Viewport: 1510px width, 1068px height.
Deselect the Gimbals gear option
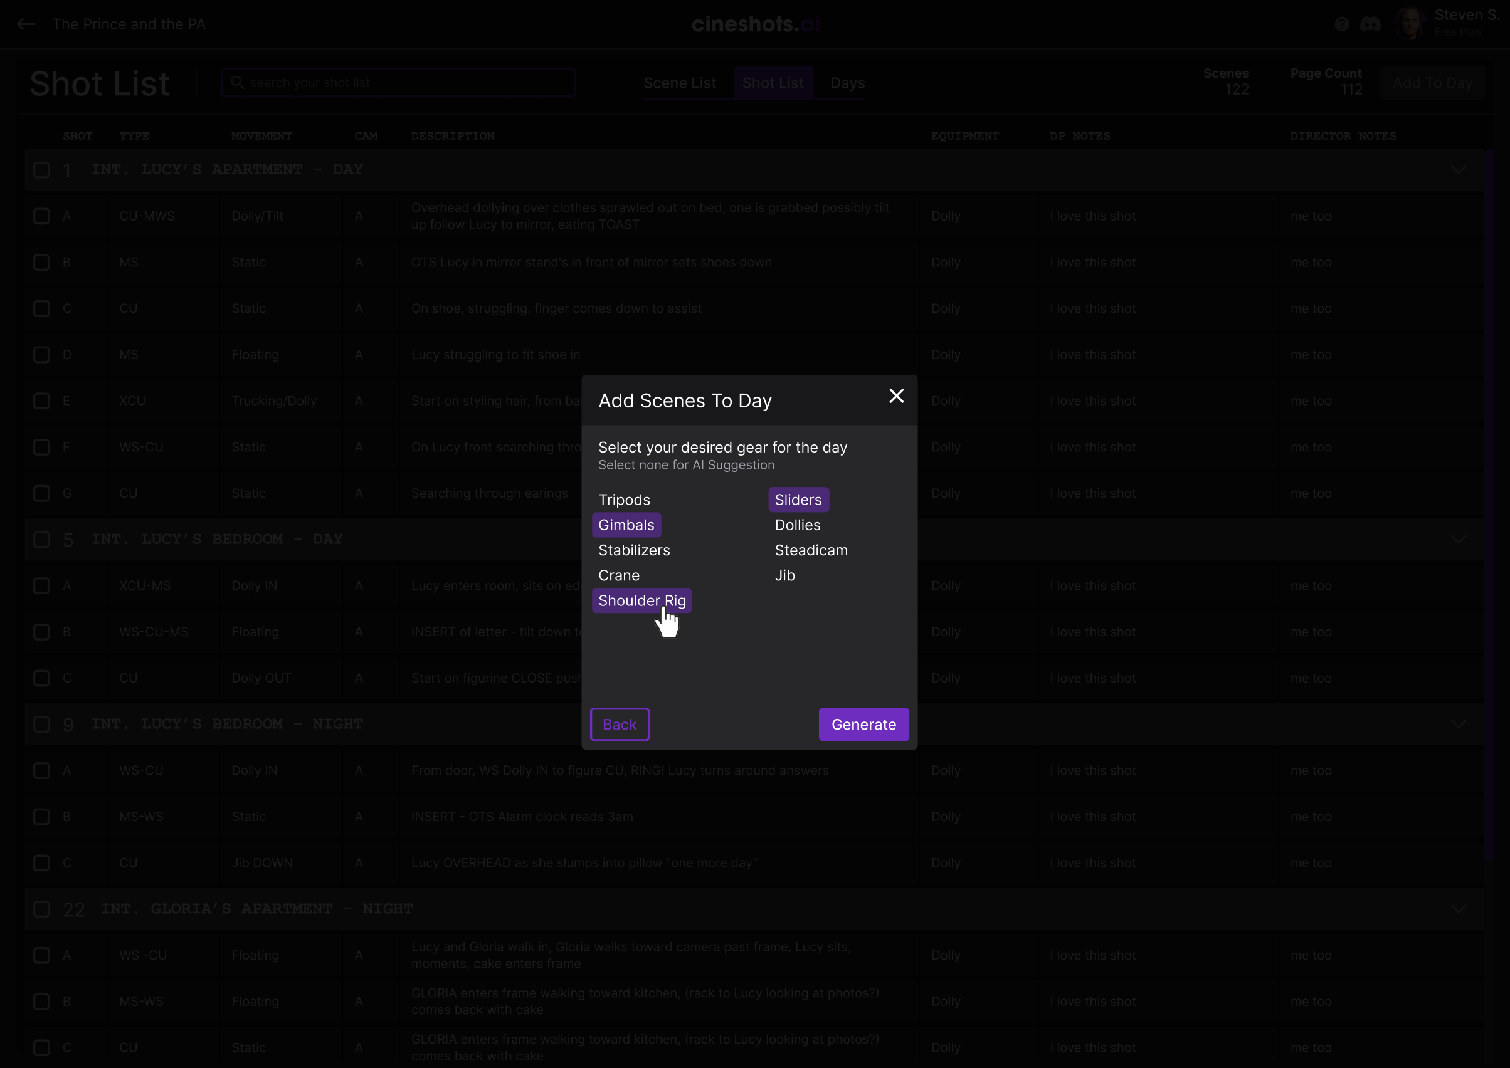point(626,525)
